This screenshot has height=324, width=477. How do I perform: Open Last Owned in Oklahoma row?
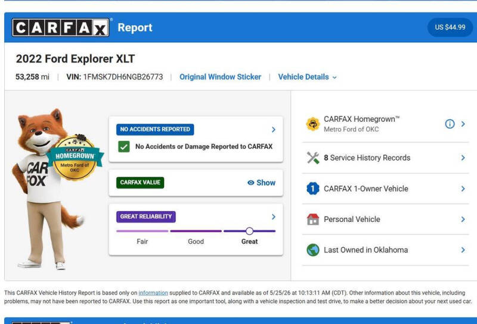tap(385, 250)
